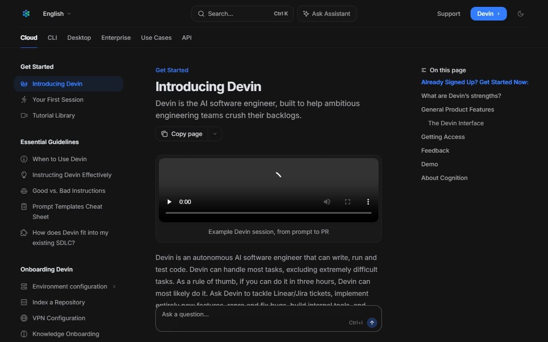Open Instructing Devin Effectively page
This screenshot has height=342, width=548.
[x=68, y=175]
